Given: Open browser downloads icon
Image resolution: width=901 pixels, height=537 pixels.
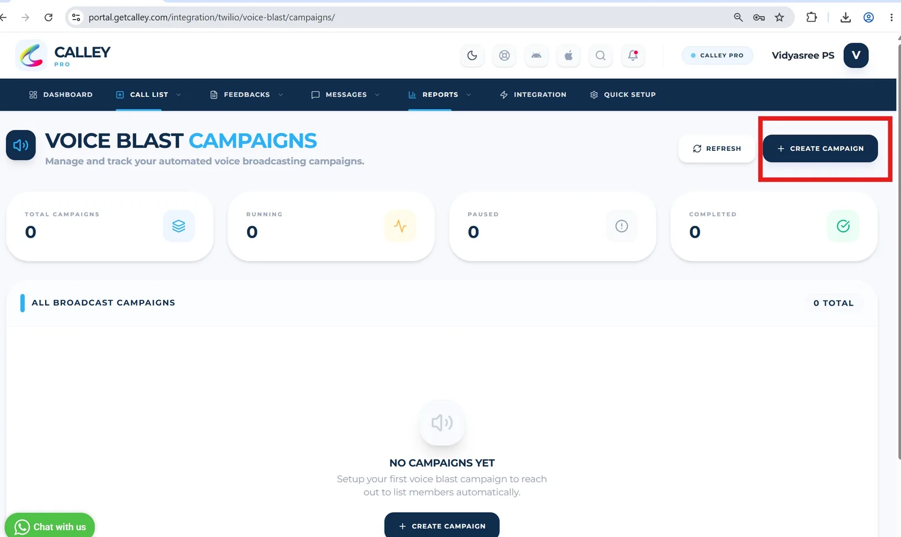Looking at the screenshot, I should click(845, 17).
